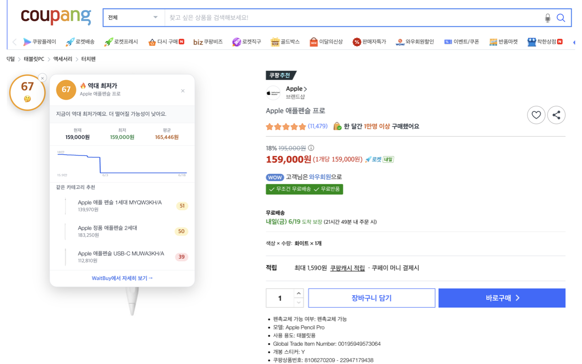Focus the product search input field
Viewport: 582px width, 364px height.
352,18
